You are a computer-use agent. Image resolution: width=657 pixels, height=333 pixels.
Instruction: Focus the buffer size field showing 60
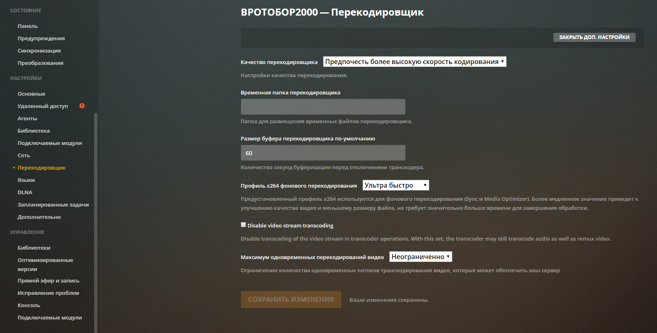click(x=323, y=153)
